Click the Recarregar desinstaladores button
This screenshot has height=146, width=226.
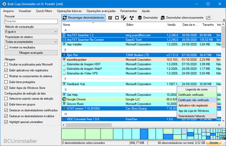coord(83,18)
